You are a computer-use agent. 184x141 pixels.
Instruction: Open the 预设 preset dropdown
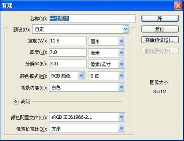tap(81, 29)
